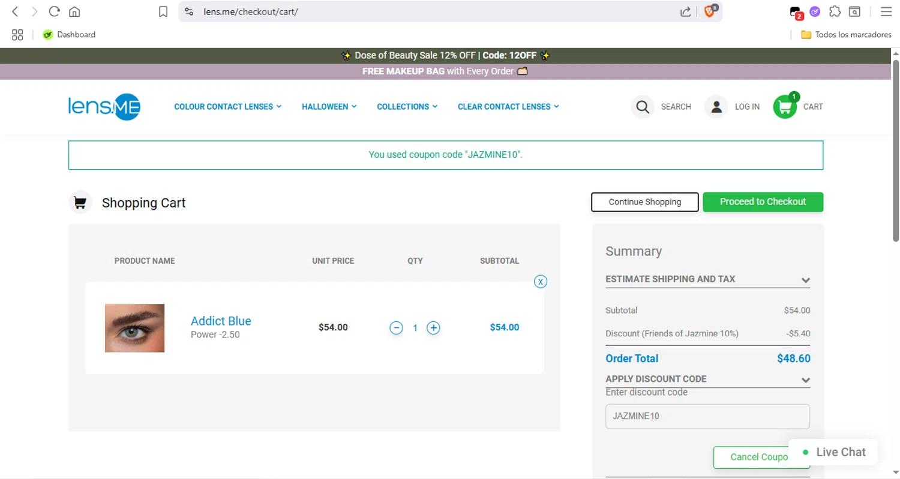Click the lens.me logo

(x=104, y=107)
